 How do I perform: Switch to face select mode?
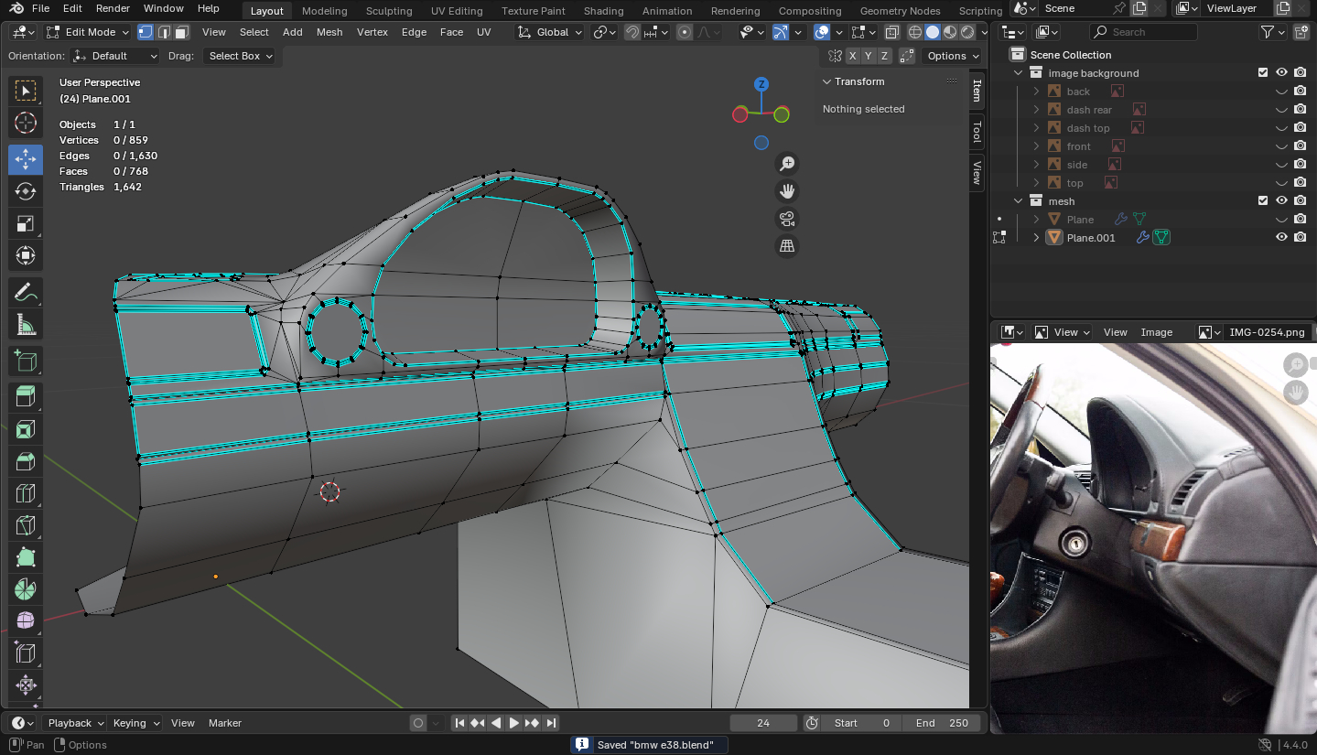point(182,32)
